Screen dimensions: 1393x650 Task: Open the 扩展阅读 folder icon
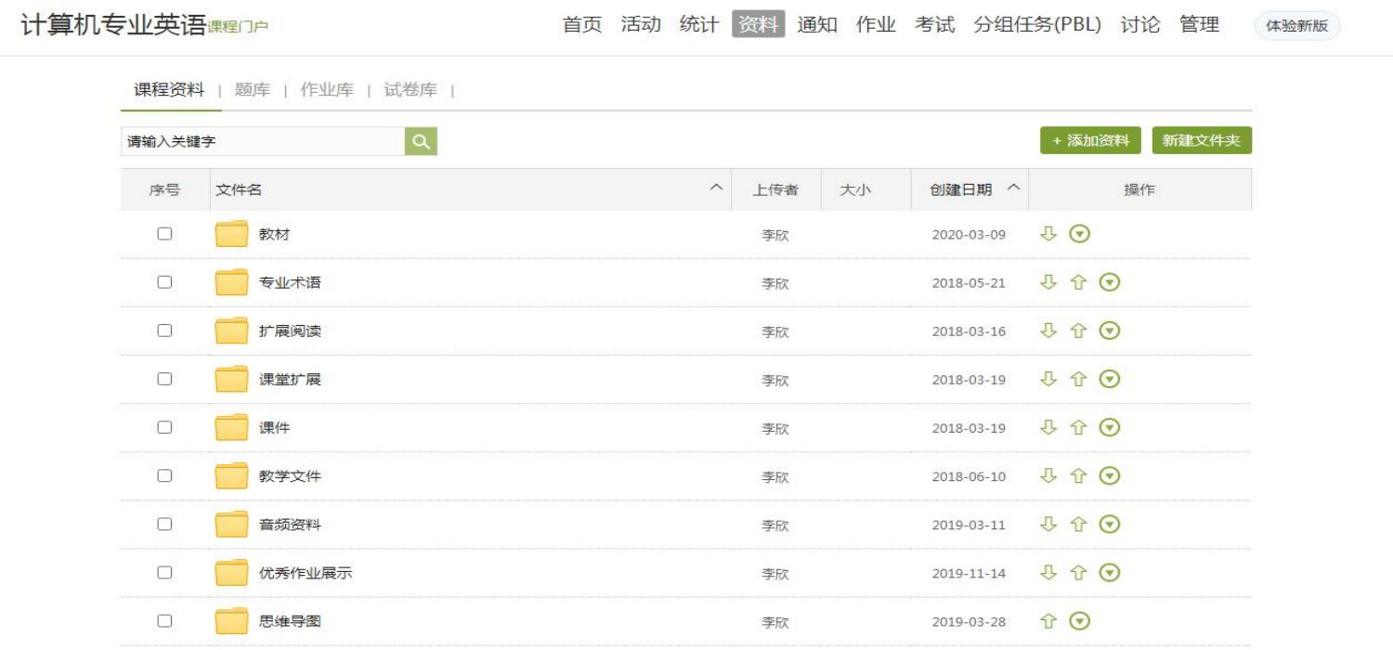(231, 331)
